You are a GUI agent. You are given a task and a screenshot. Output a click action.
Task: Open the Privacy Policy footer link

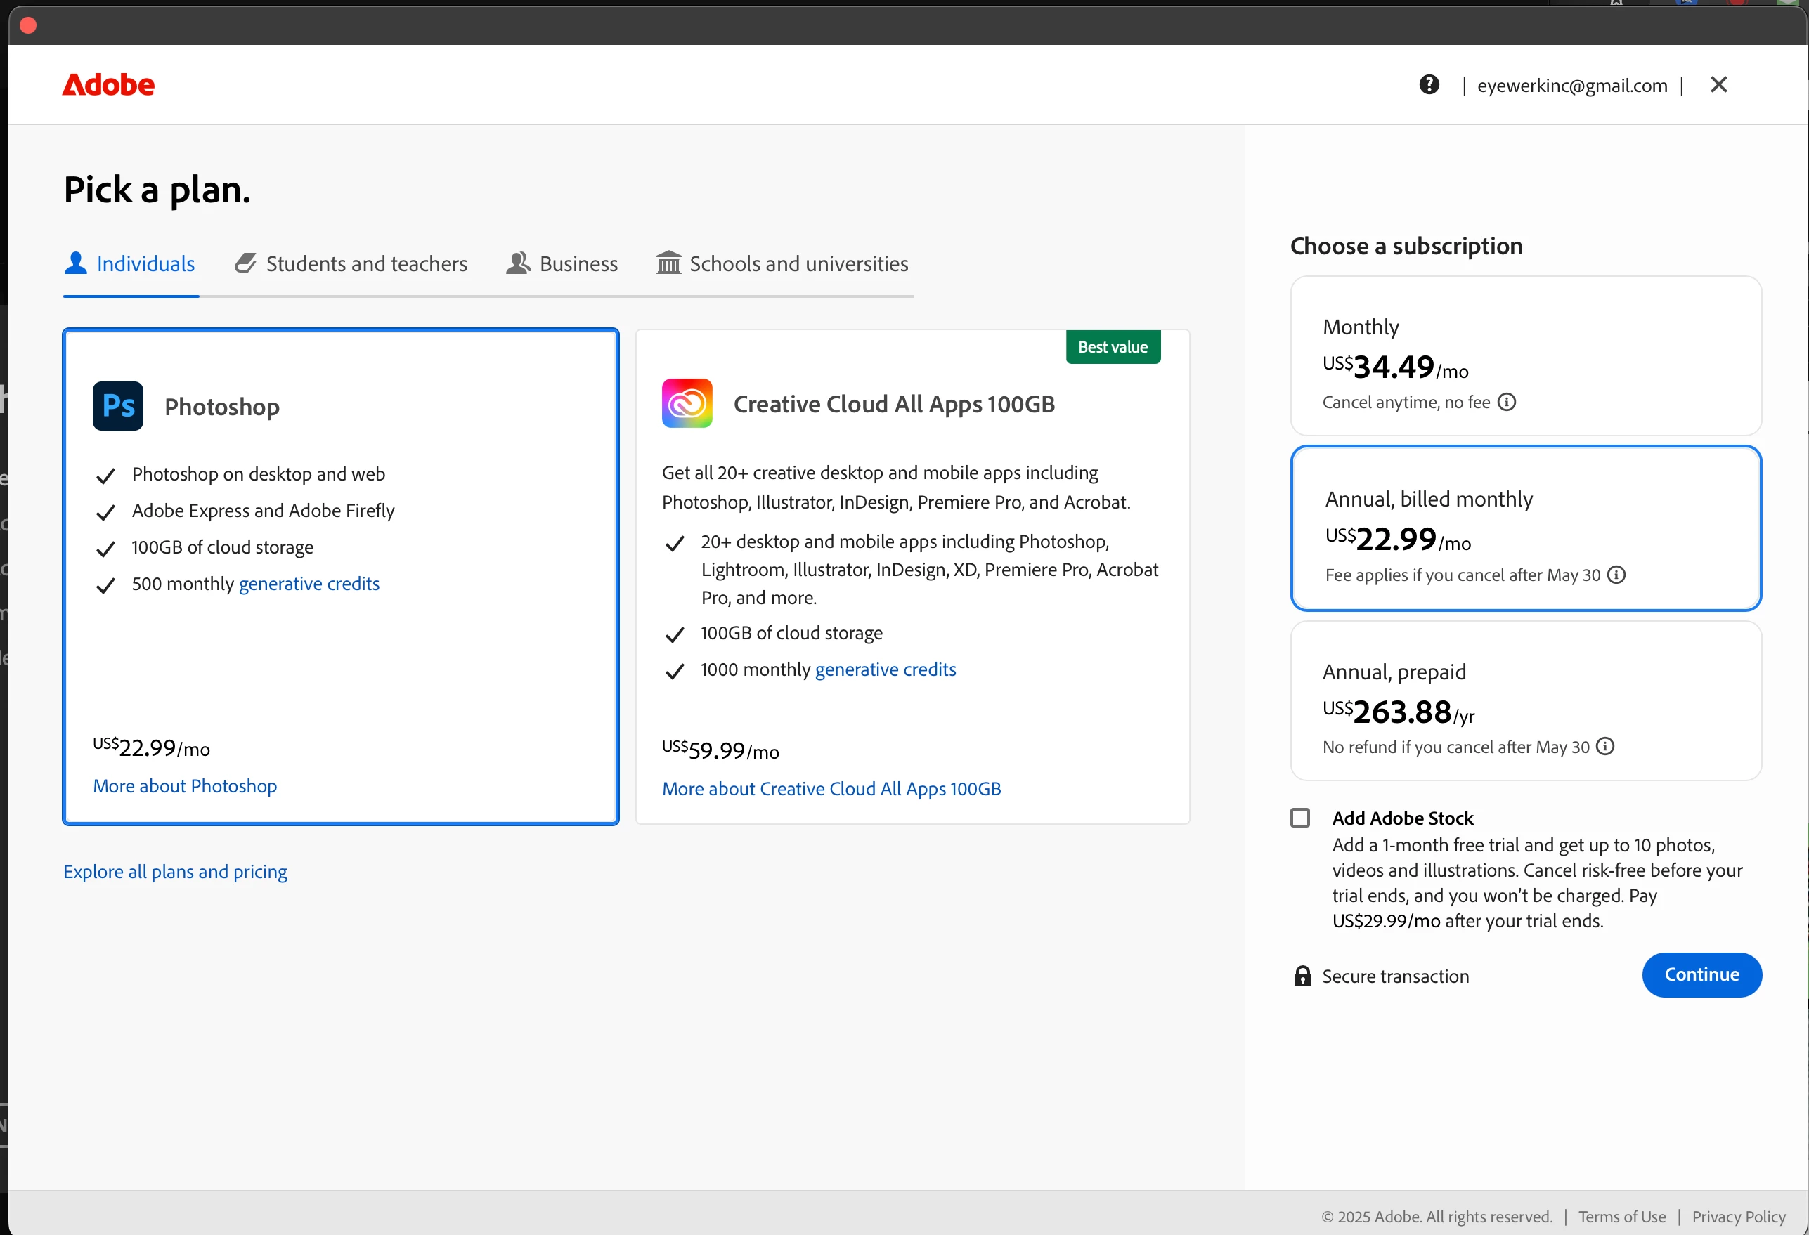(x=1738, y=1216)
